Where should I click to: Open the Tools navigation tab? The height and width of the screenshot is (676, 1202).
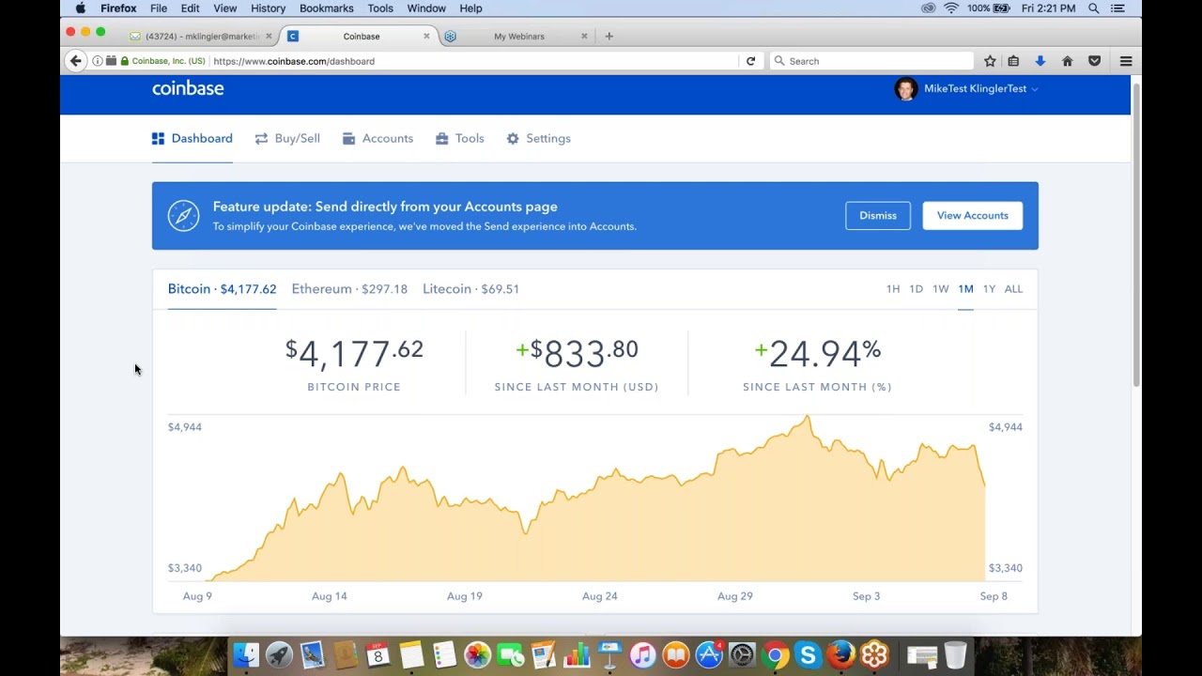(x=460, y=138)
